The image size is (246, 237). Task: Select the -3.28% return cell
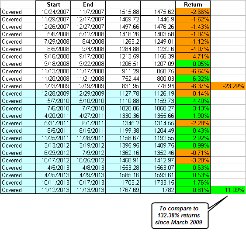193,160
